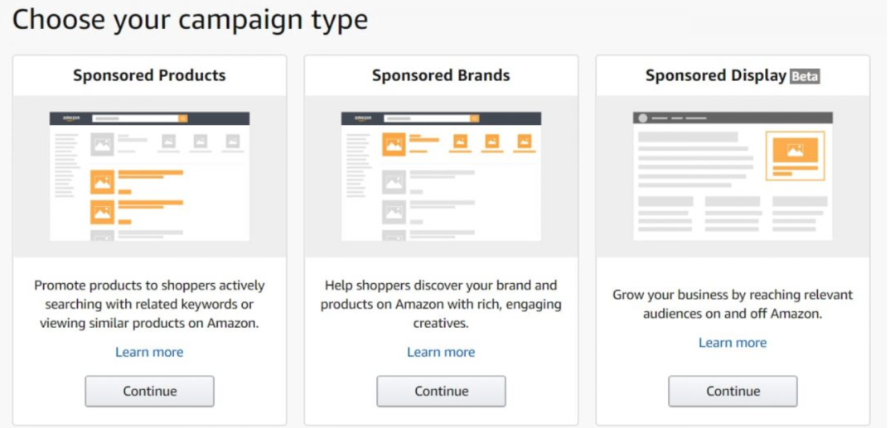Image resolution: width=895 pixels, height=428 pixels.
Task: Click the Choose your campaign type heading
Action: (190, 20)
